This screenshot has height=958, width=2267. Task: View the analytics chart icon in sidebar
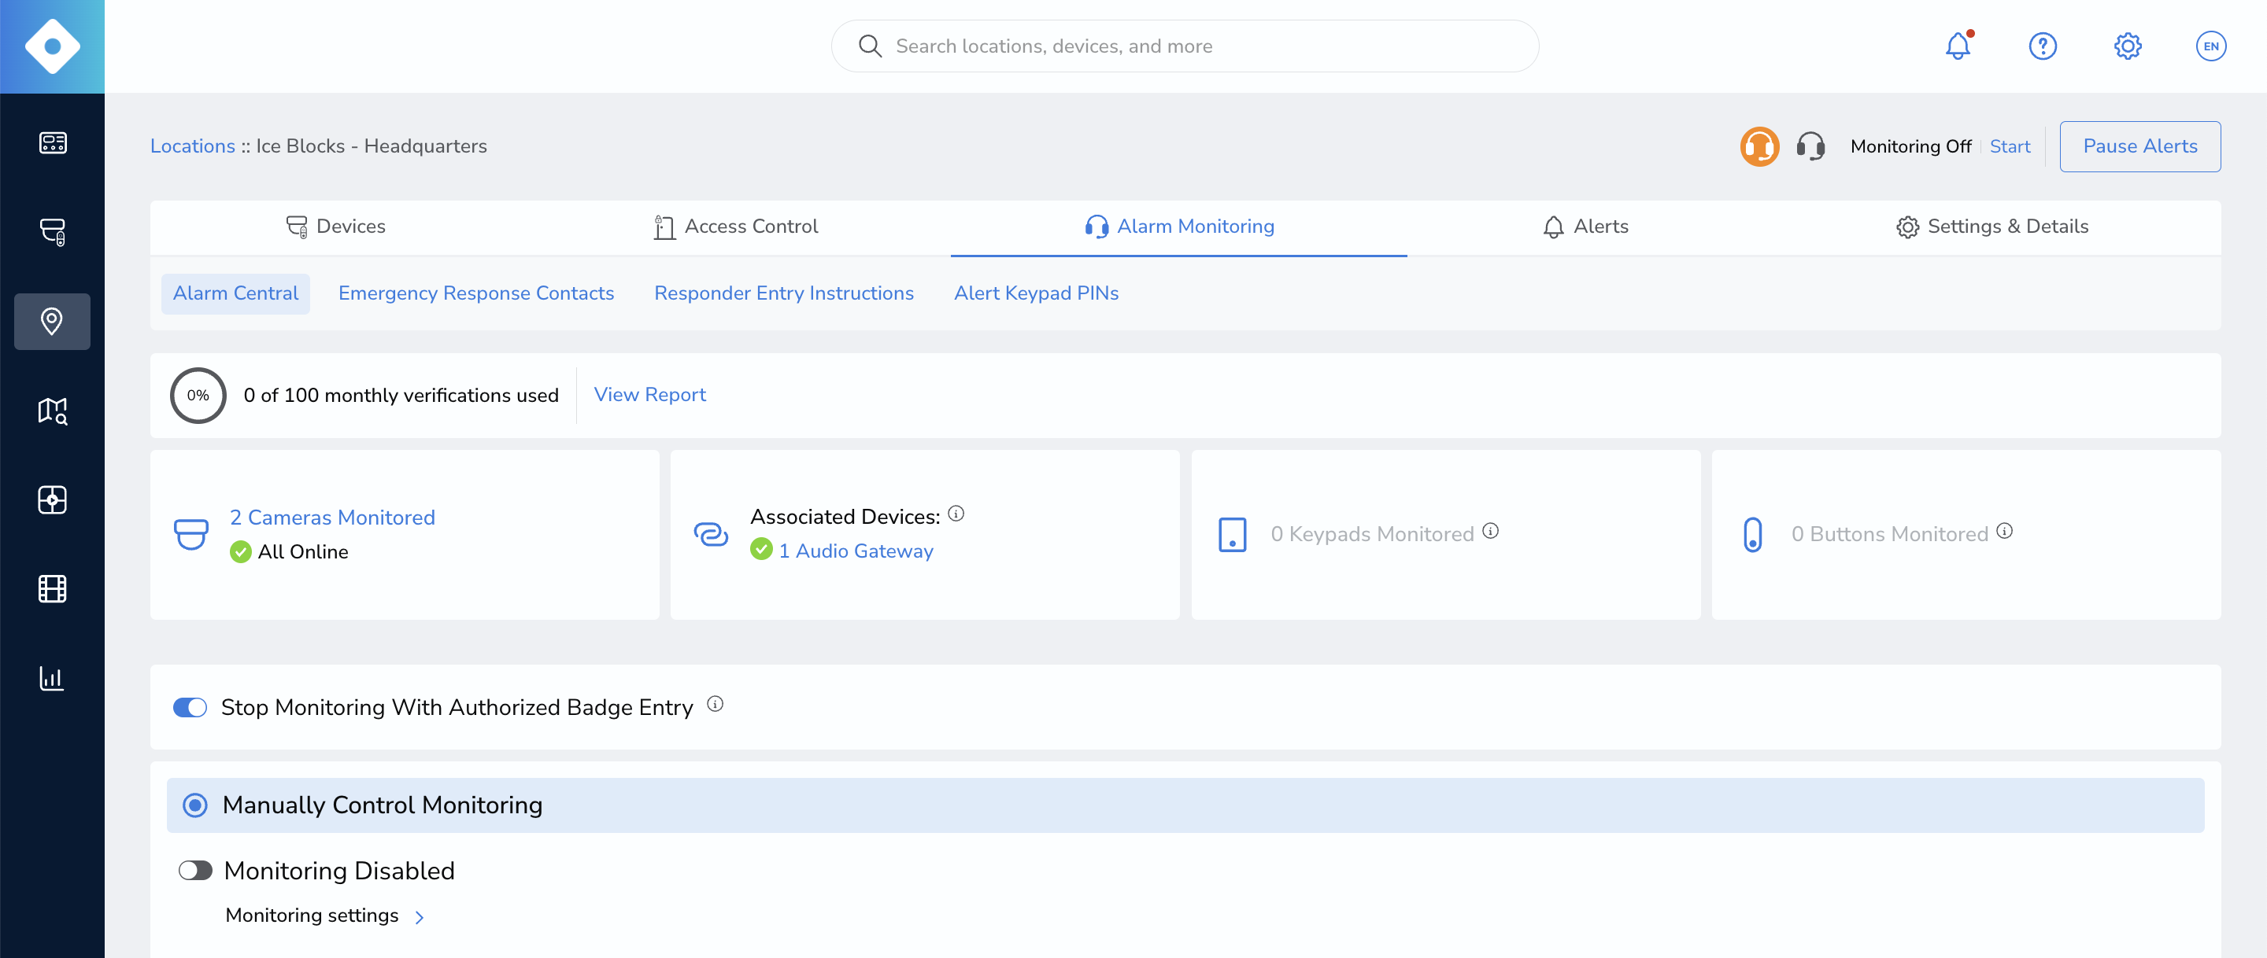(53, 677)
